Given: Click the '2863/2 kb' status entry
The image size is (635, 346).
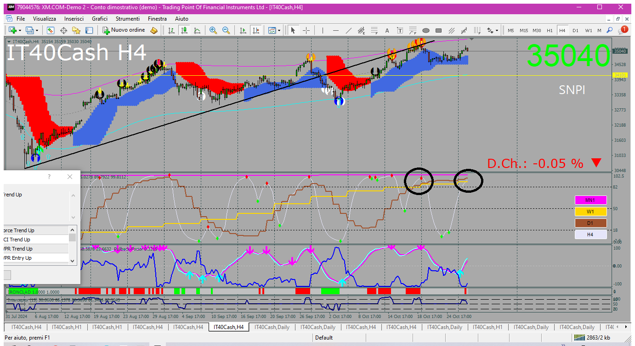Looking at the screenshot, I should click(x=598, y=338).
